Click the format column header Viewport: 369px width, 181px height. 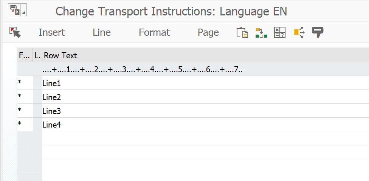24,56
